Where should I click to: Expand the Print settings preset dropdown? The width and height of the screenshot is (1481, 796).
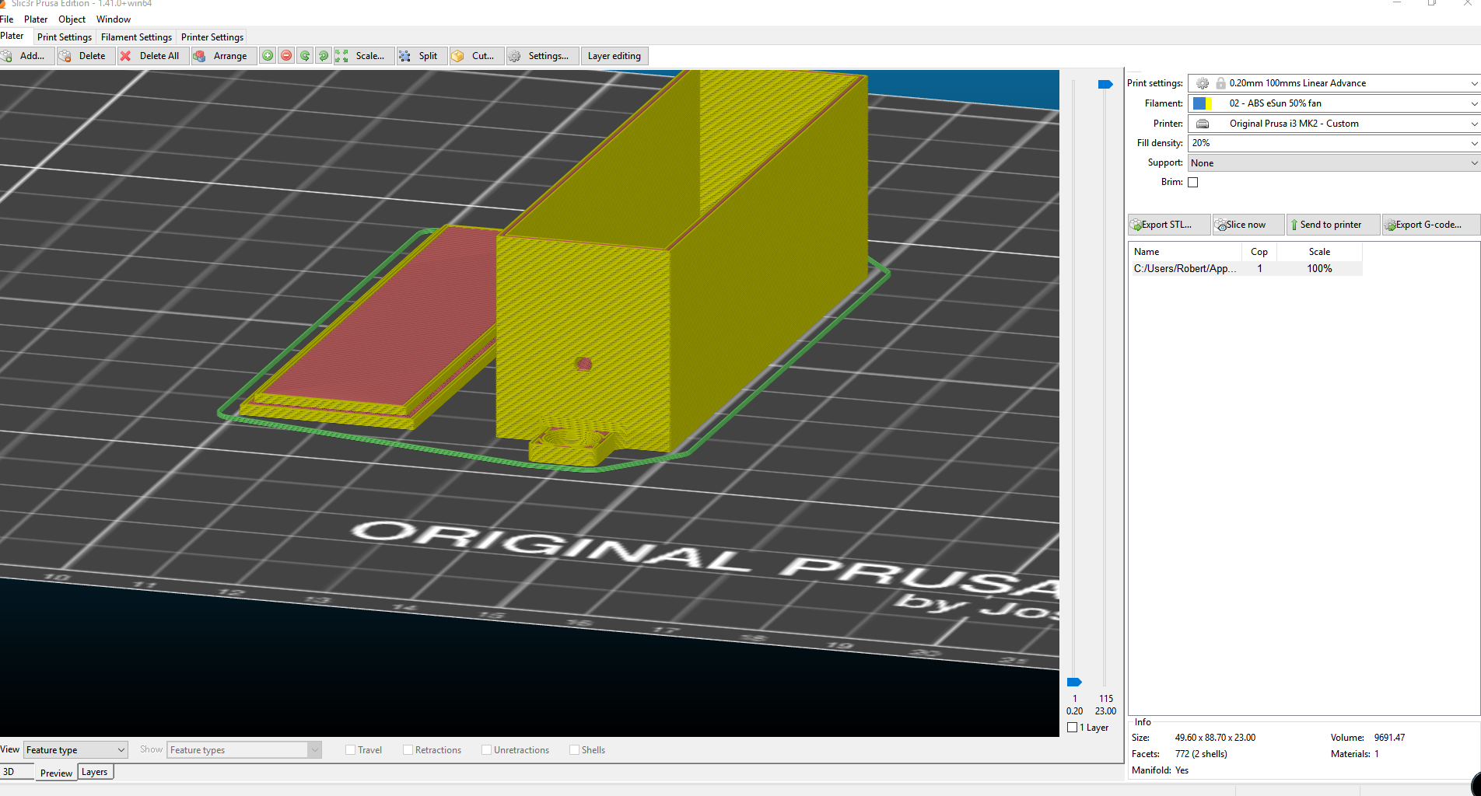[x=1474, y=83]
